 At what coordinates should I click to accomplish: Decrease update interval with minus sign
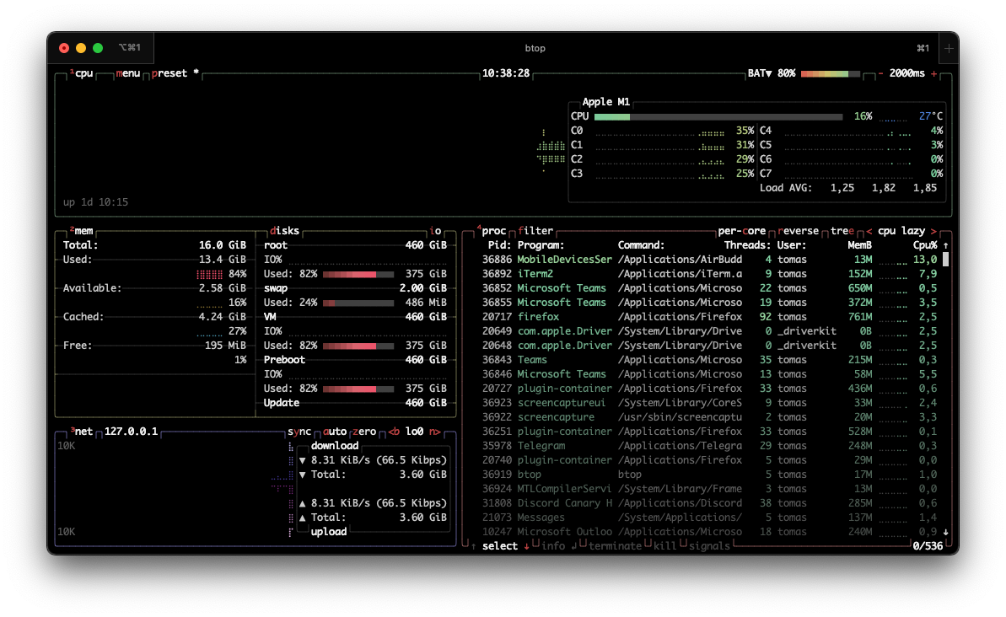pyautogui.click(x=880, y=73)
